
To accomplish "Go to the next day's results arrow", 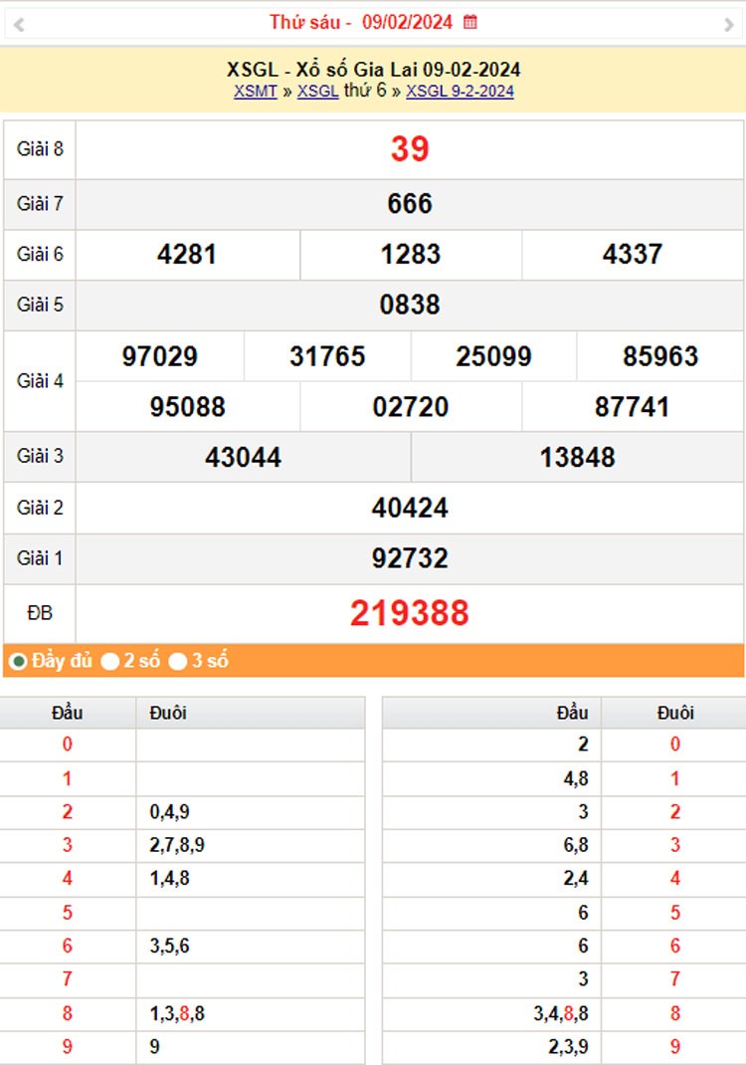I will pos(728,25).
